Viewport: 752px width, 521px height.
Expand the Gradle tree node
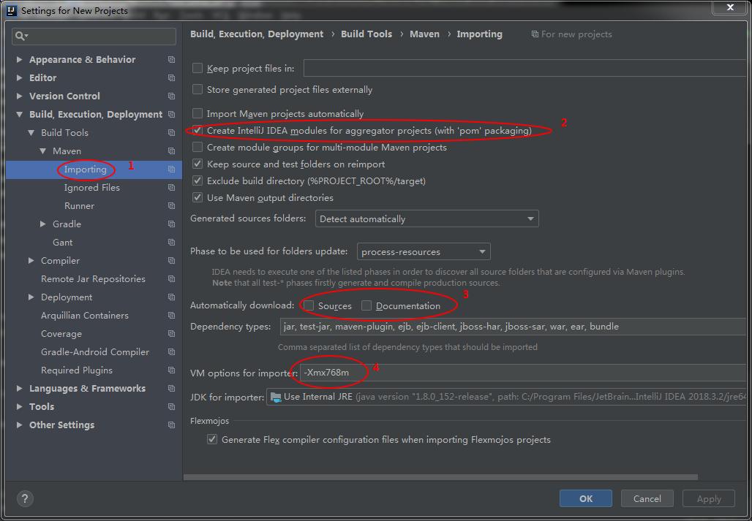[43, 224]
